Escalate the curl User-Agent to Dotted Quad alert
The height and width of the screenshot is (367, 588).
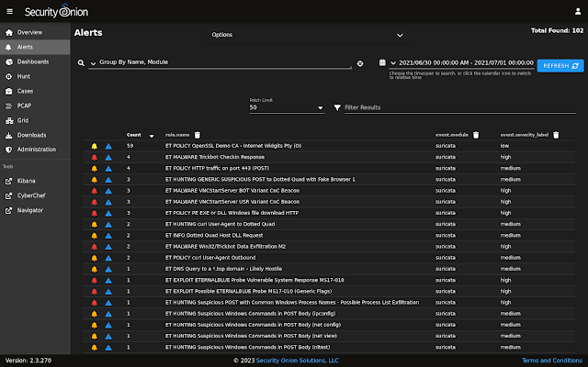click(108, 225)
